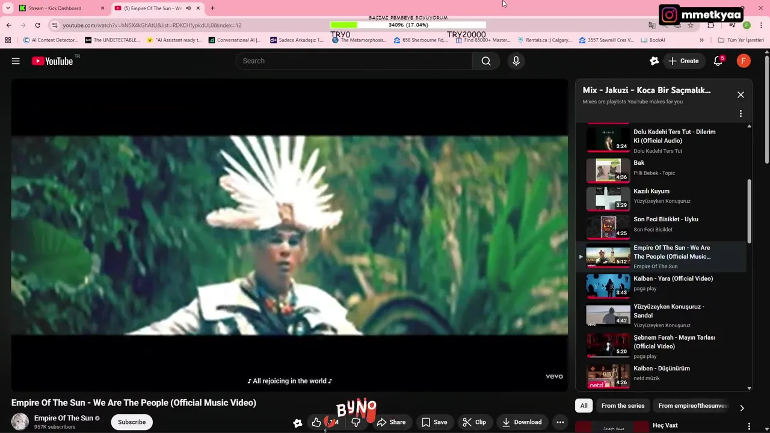Select the From the series chip
The image size is (770, 433).
[623, 406]
